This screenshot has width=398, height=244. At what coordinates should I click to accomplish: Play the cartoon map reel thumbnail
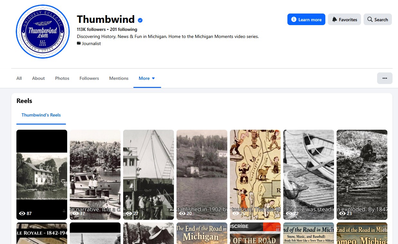[x=255, y=175]
